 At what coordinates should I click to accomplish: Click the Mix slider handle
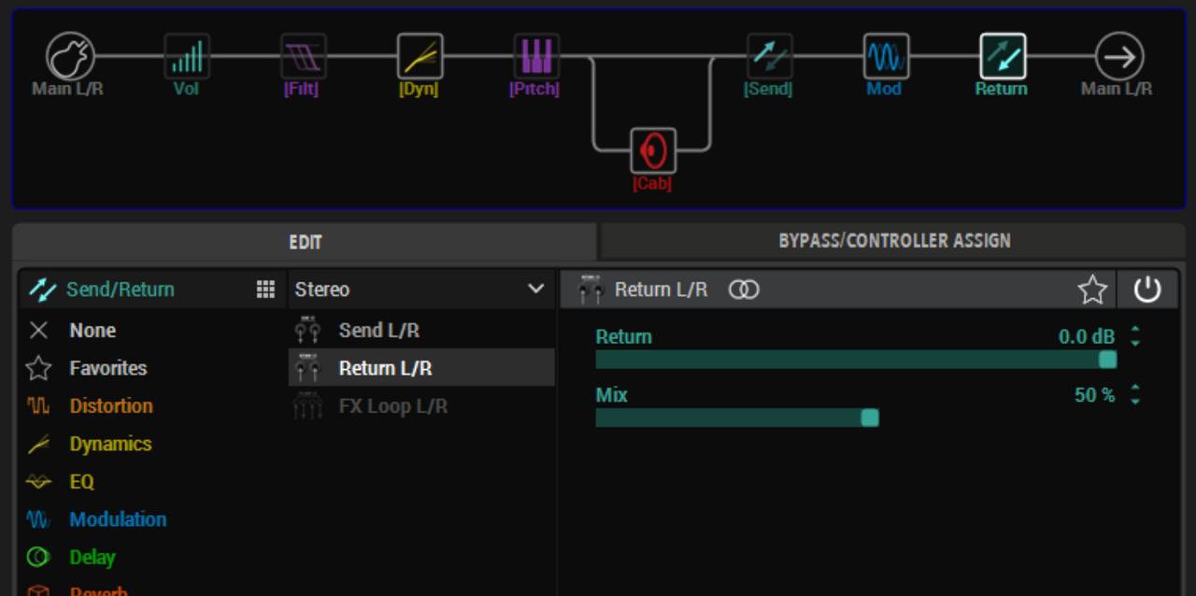tap(870, 418)
